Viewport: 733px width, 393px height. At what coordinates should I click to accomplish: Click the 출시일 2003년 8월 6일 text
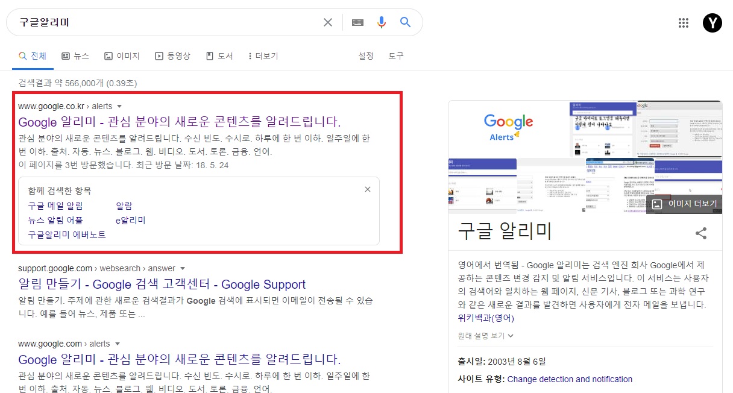[x=502, y=362]
